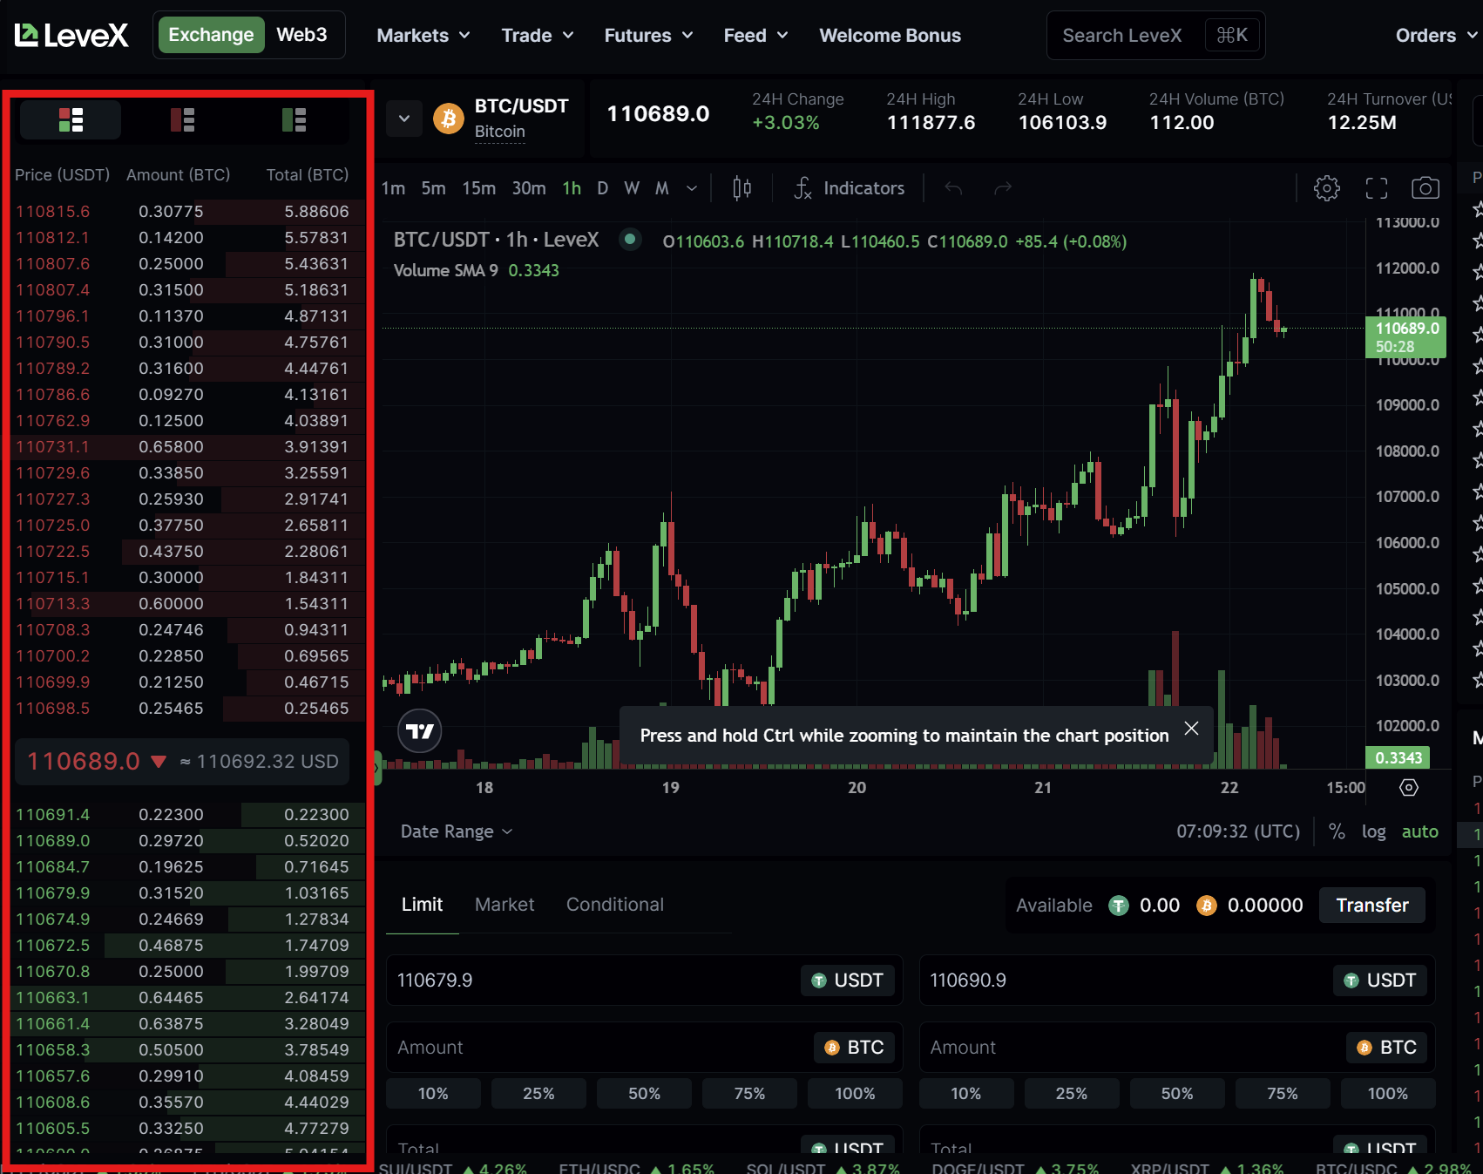The height and width of the screenshot is (1174, 1483).
Task: Undo the last chart action
Action: [x=953, y=188]
